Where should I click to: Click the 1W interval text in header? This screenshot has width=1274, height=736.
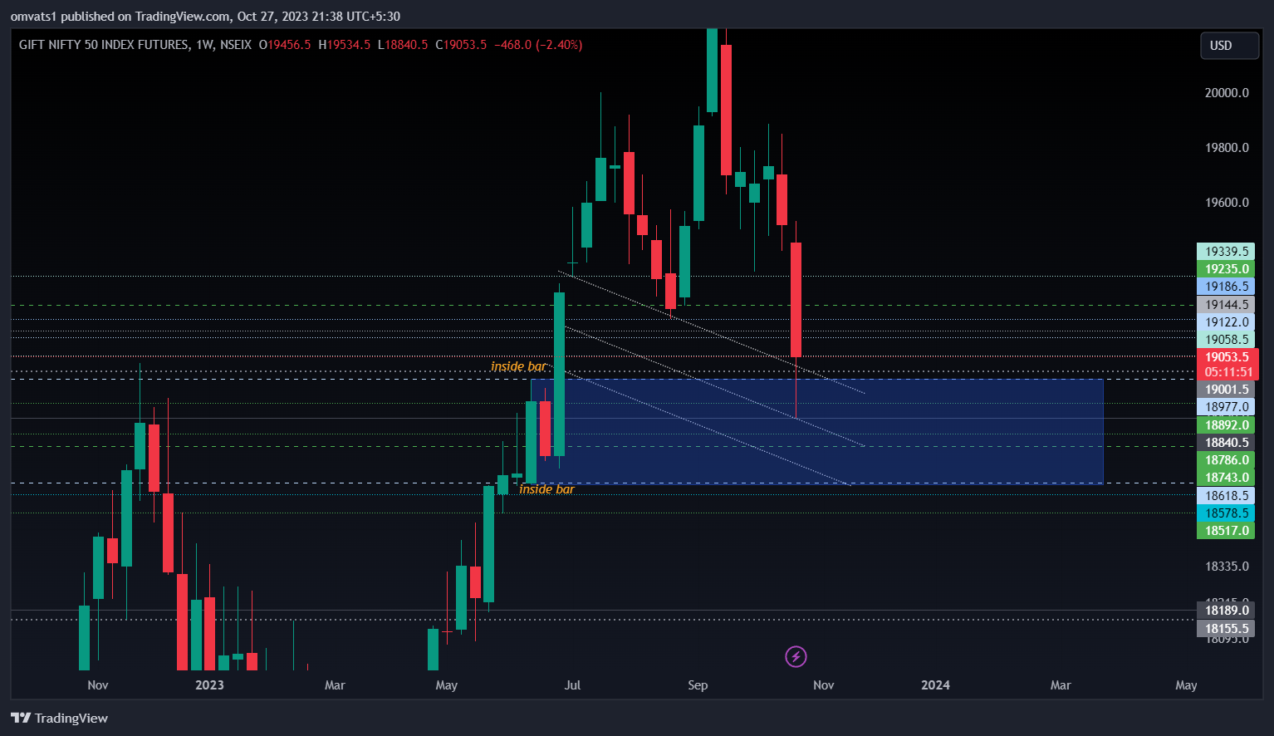205,45
